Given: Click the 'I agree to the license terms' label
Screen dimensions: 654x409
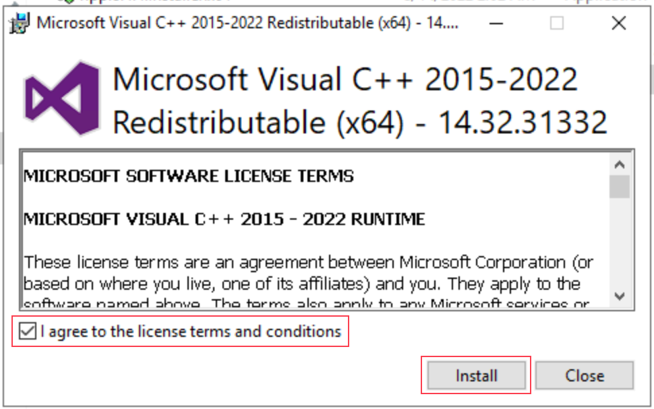Looking at the screenshot, I should click(x=191, y=332).
